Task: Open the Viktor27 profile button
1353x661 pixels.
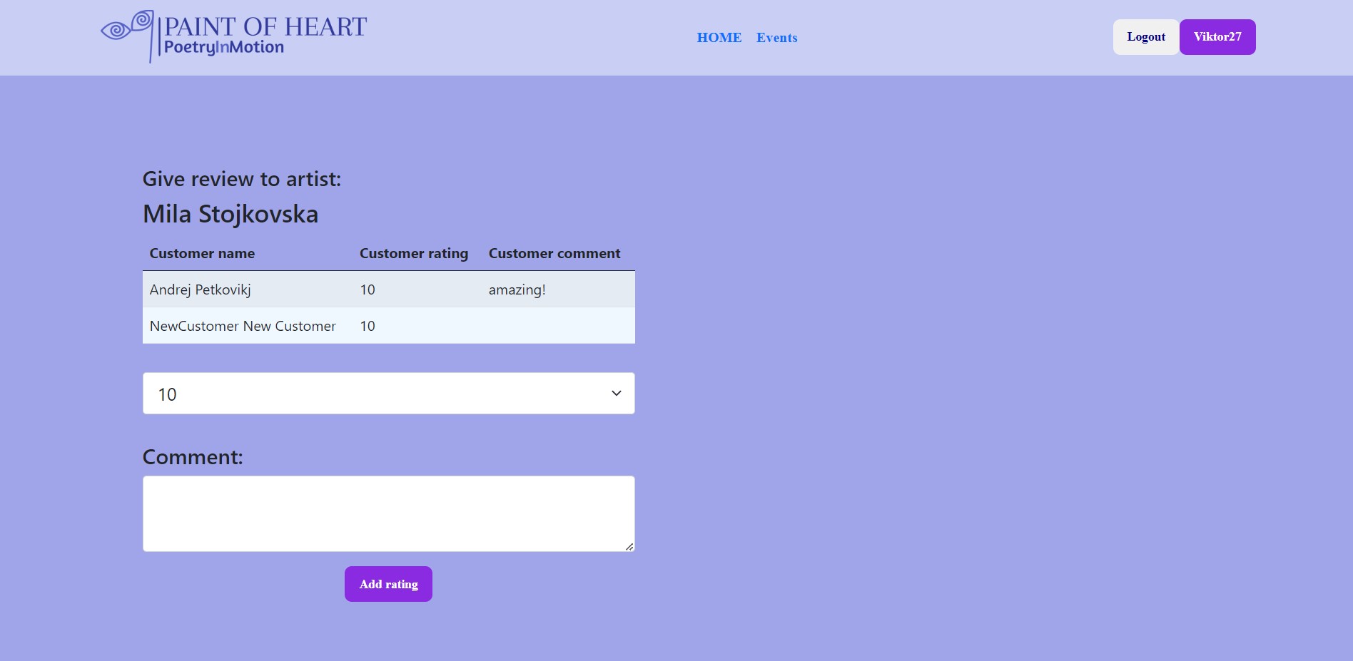Action: click(1217, 37)
